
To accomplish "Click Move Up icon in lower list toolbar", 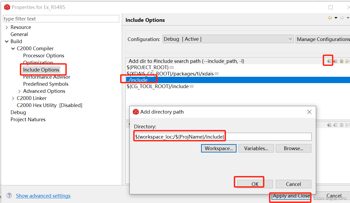I will (347, 125).
